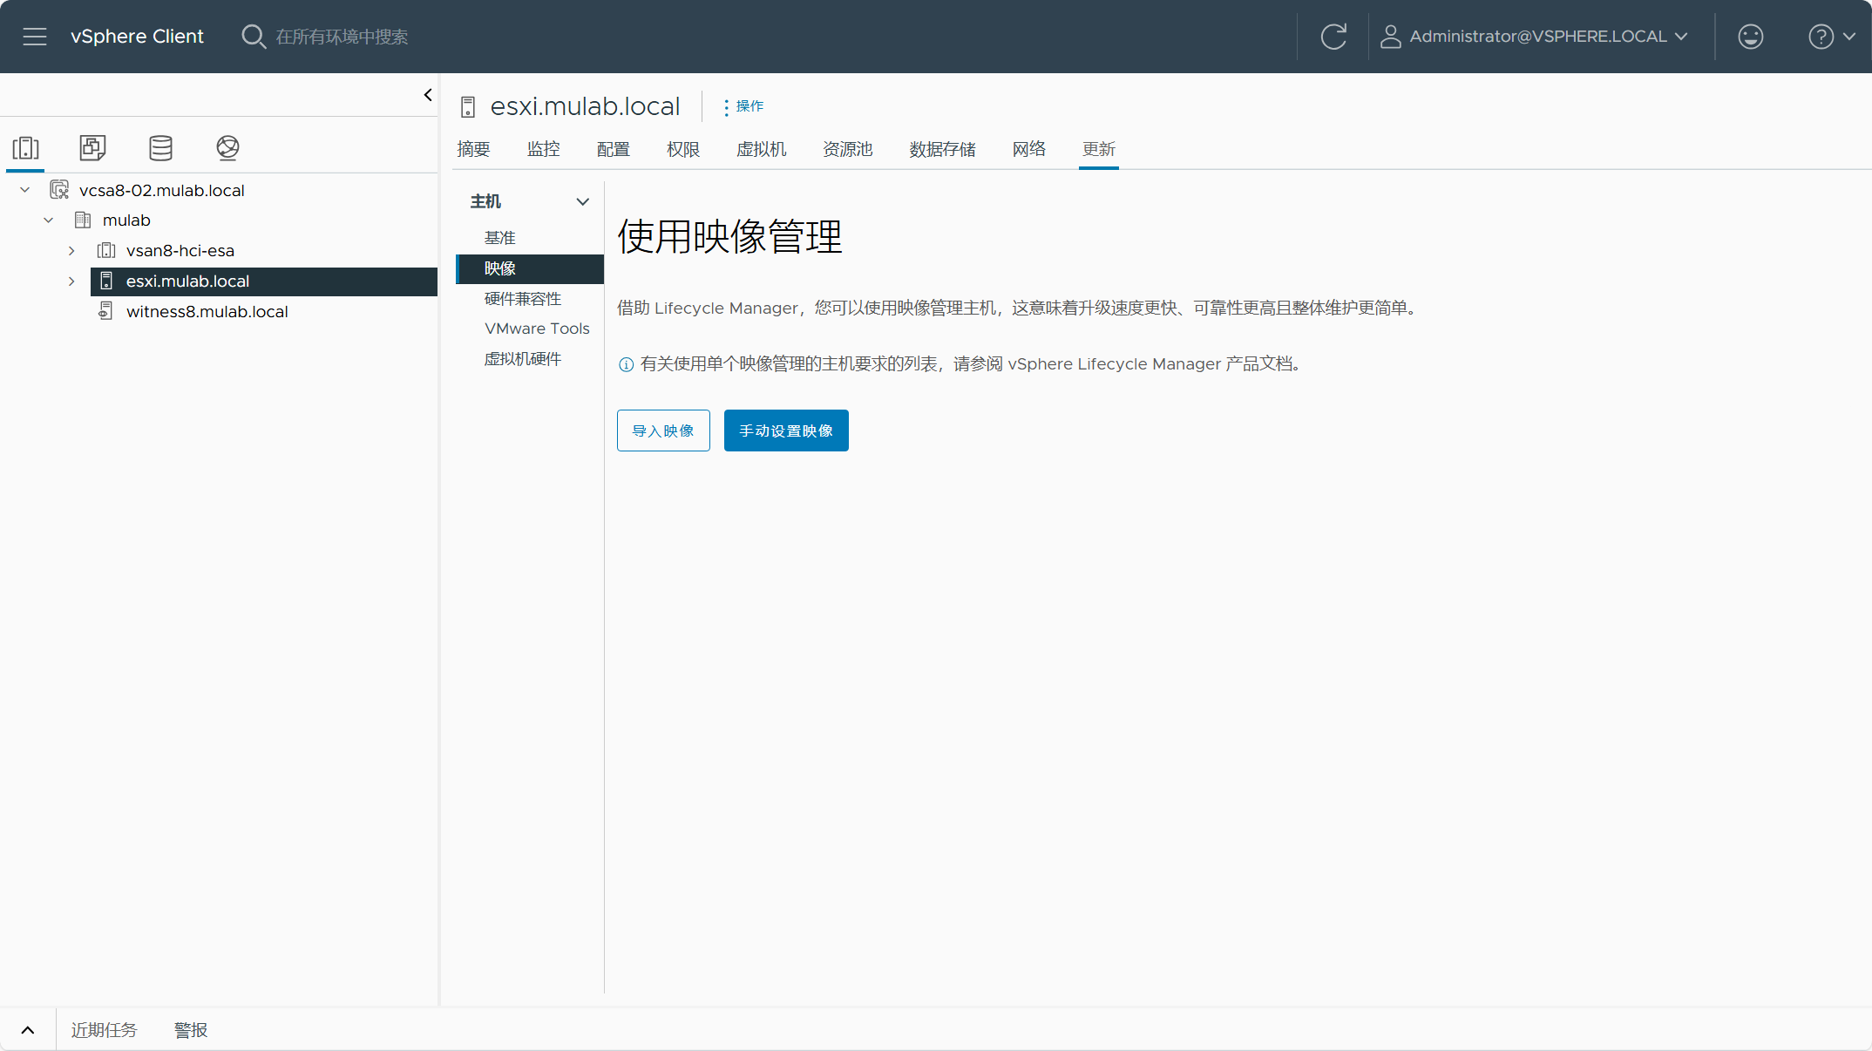Click the vCenter server icon for vcsa8-02
Image resolution: width=1872 pixels, height=1051 pixels.
(59, 190)
